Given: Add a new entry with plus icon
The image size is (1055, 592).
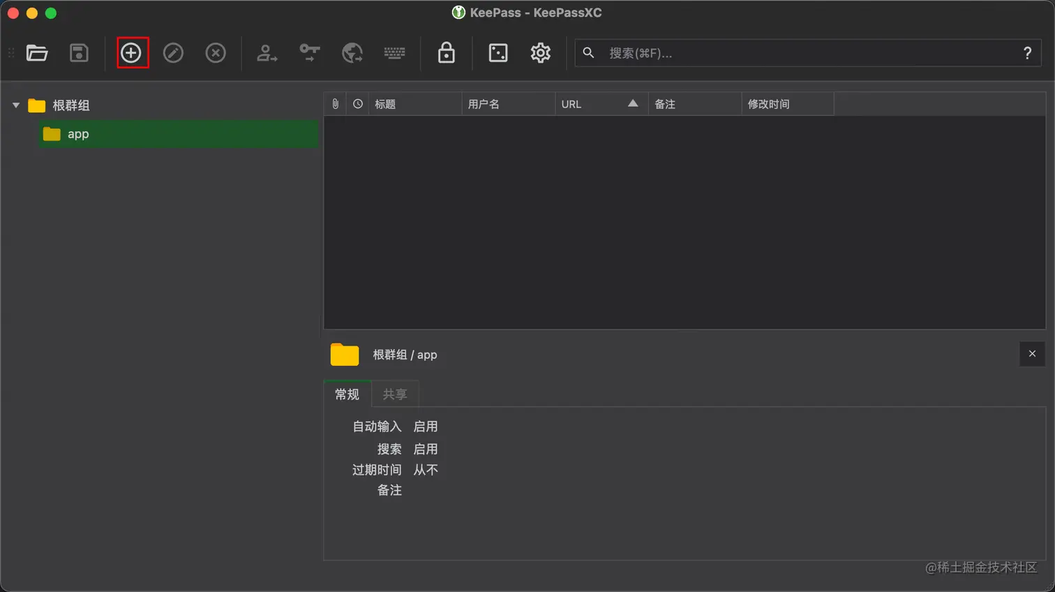Looking at the screenshot, I should coord(131,53).
